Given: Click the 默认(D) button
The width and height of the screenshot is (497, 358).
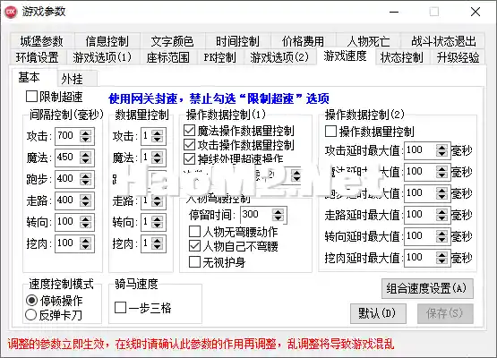Looking at the screenshot, I should pos(378,313).
